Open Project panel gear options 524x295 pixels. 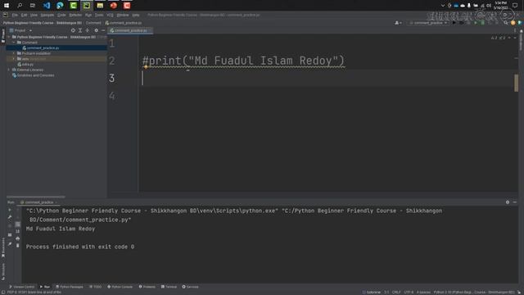[x=96, y=30]
